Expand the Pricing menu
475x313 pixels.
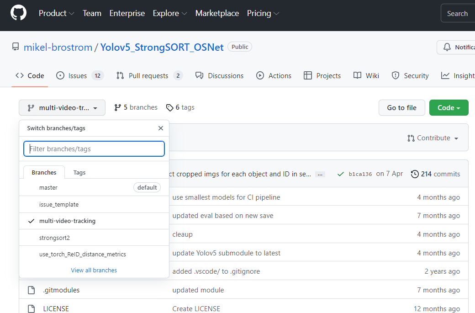[263, 13]
